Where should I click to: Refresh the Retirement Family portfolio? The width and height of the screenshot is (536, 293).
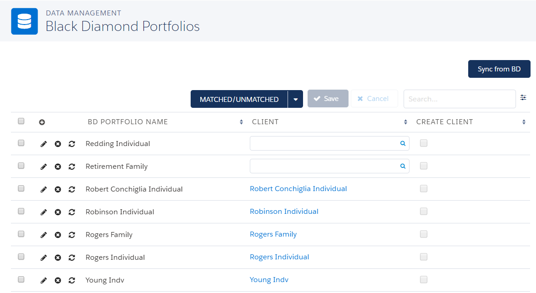(72, 167)
